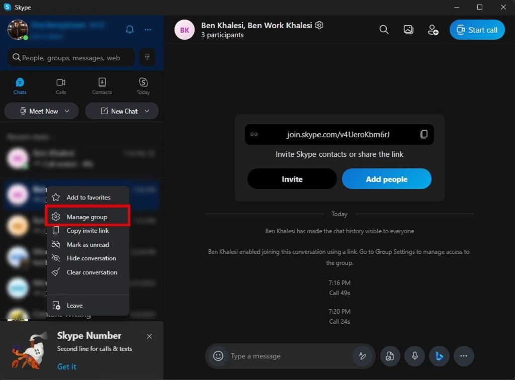Click the blue Add people button
The image size is (515, 380).
(387, 179)
